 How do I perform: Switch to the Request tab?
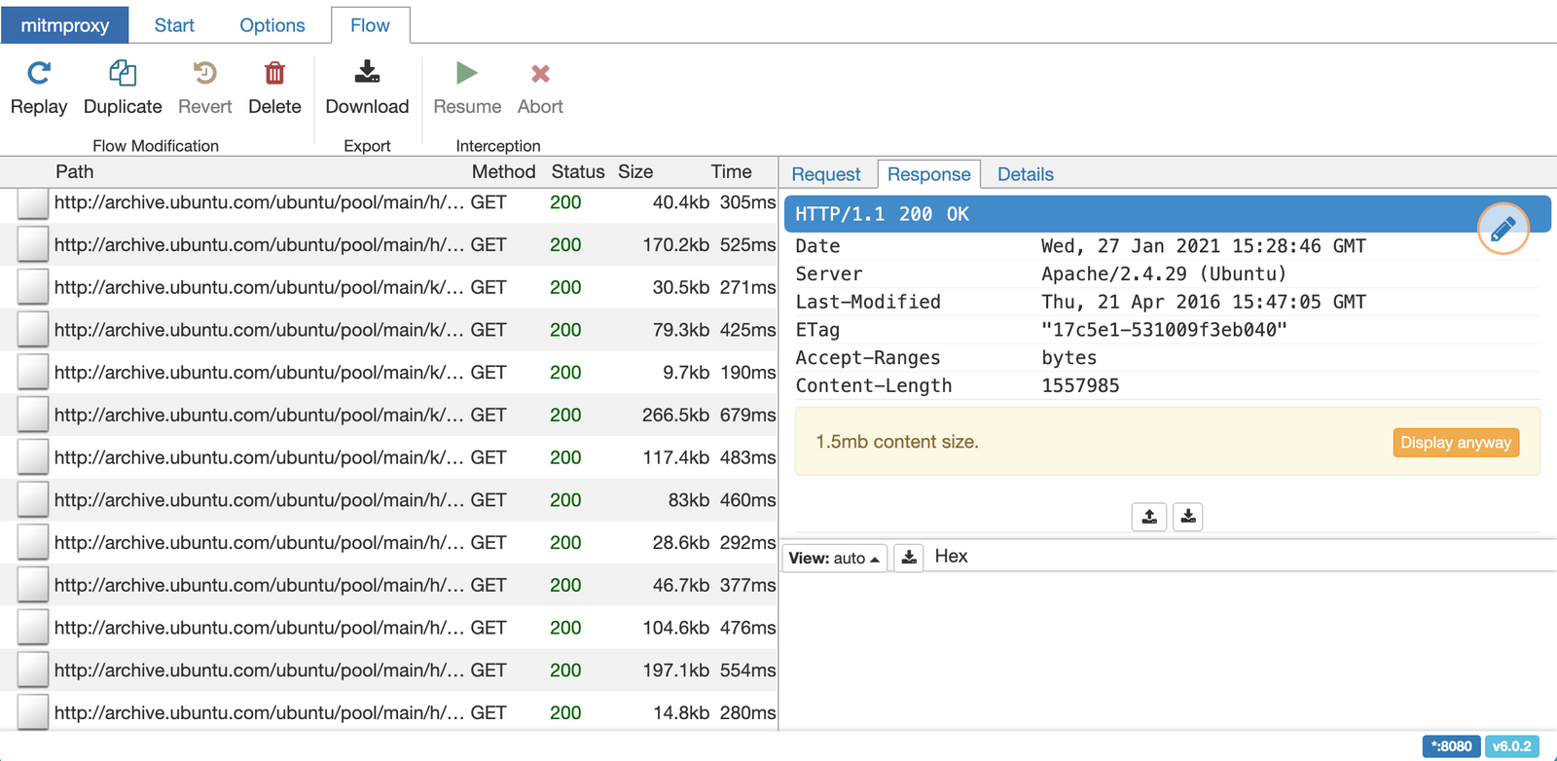826,174
